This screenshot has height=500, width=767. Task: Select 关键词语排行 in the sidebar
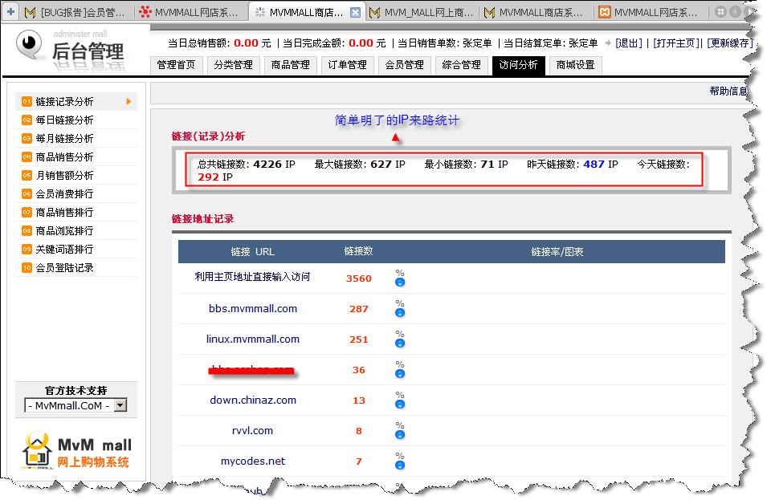tap(76, 250)
